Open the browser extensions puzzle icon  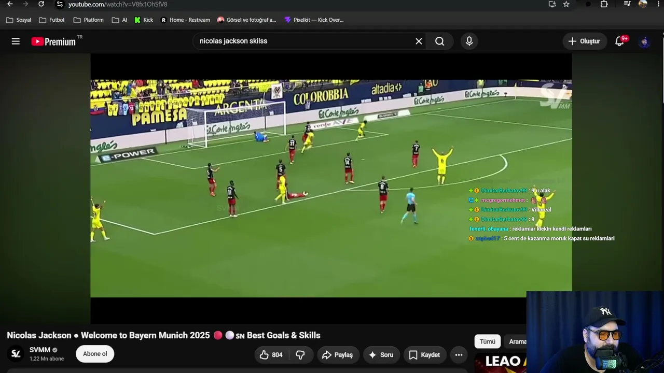tap(604, 4)
